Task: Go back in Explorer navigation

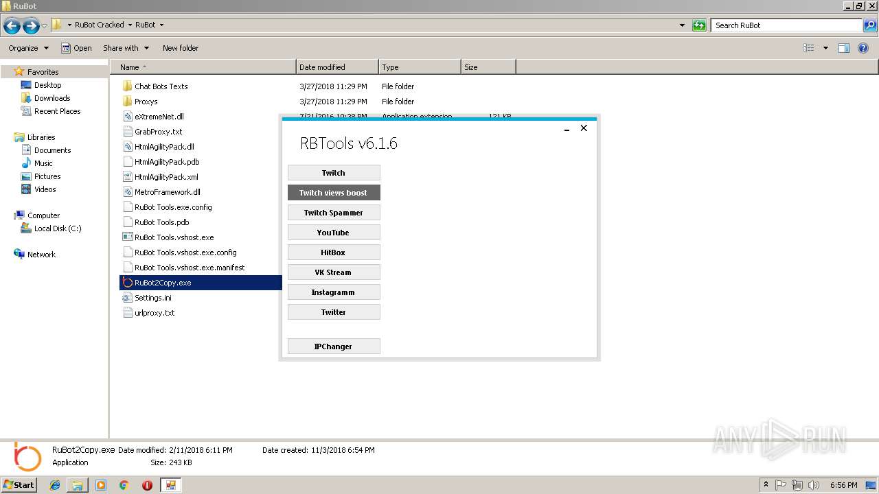Action: click(x=12, y=26)
